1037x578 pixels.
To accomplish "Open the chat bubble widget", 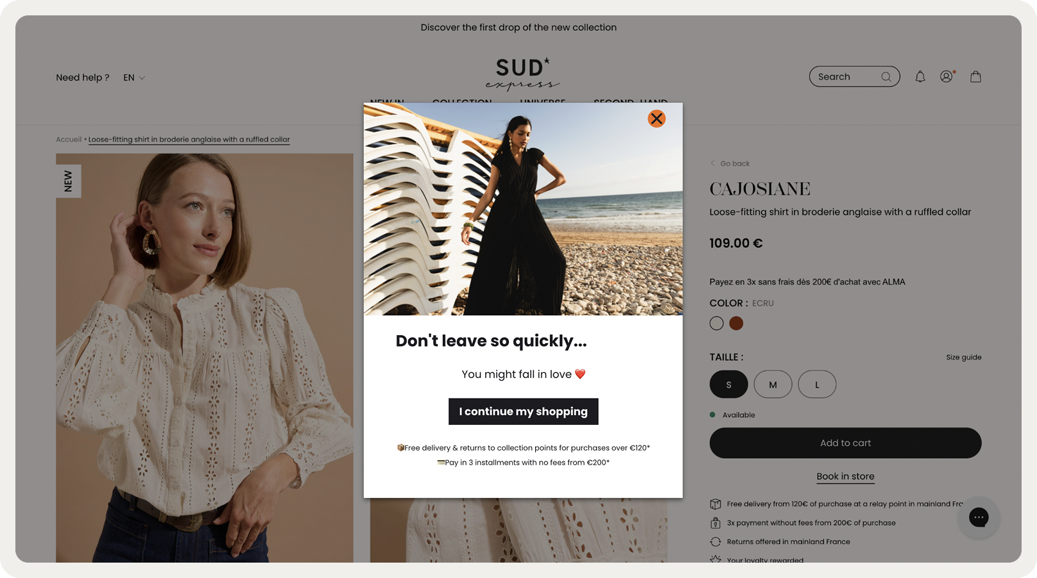I will point(979,517).
